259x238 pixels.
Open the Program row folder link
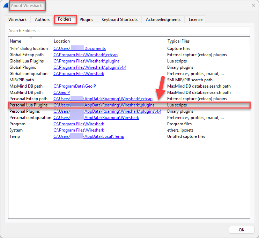point(79,124)
